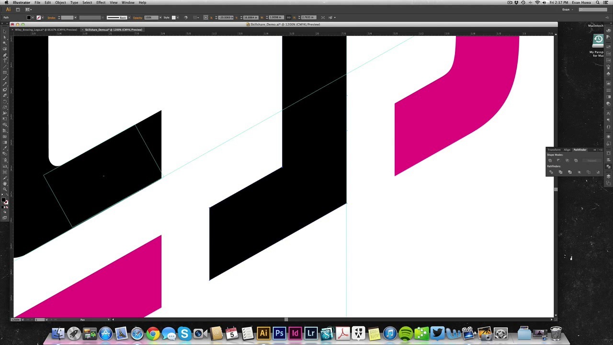
Task: Launch InDesign from the Dock
Action: click(x=295, y=333)
